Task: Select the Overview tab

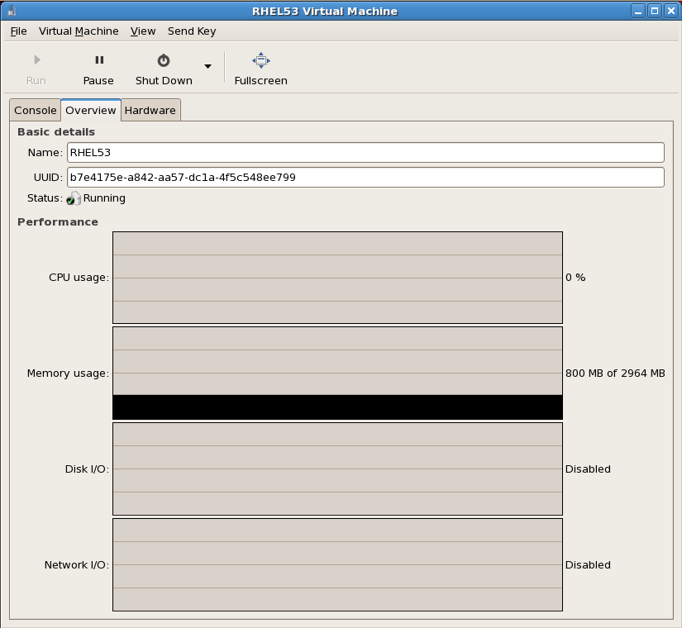Action: click(x=91, y=111)
